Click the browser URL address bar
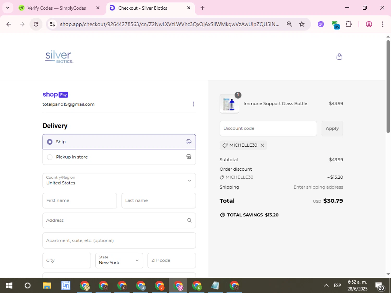This screenshot has height=293, width=391. tap(169, 24)
